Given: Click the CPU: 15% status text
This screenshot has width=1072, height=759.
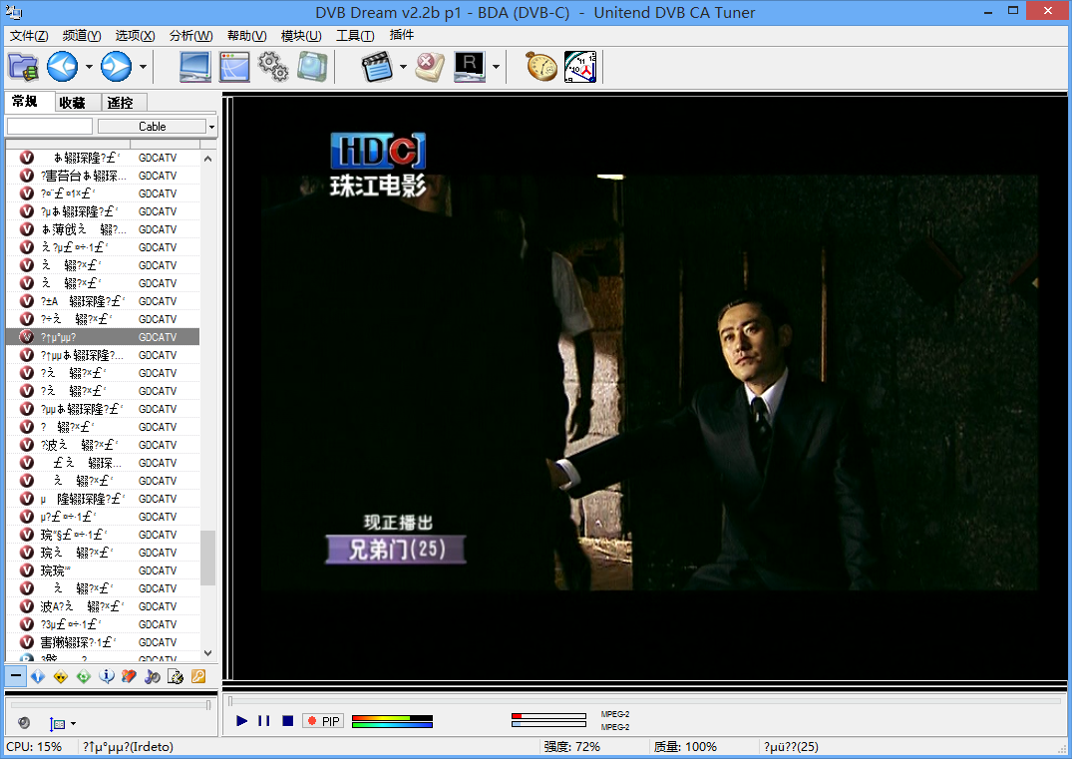Looking at the screenshot, I should [34, 747].
